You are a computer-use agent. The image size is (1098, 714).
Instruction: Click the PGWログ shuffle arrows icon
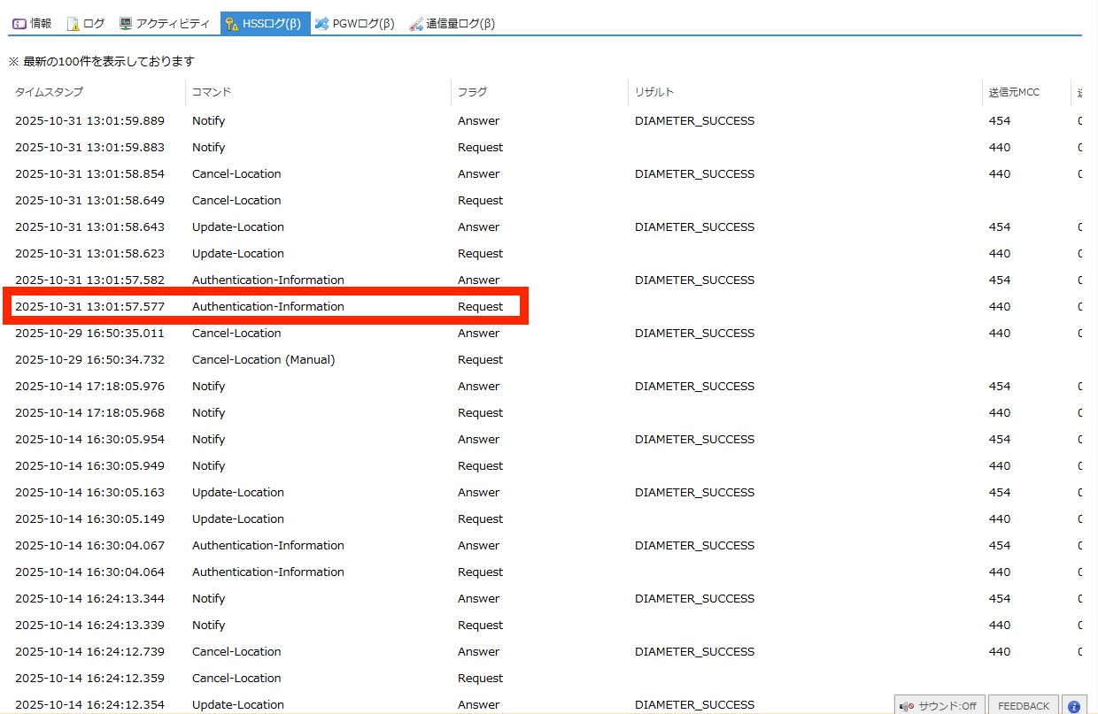(321, 24)
